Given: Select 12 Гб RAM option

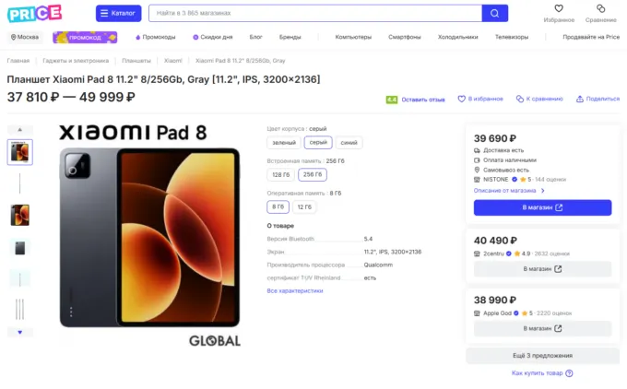Looking at the screenshot, I should coord(304,207).
